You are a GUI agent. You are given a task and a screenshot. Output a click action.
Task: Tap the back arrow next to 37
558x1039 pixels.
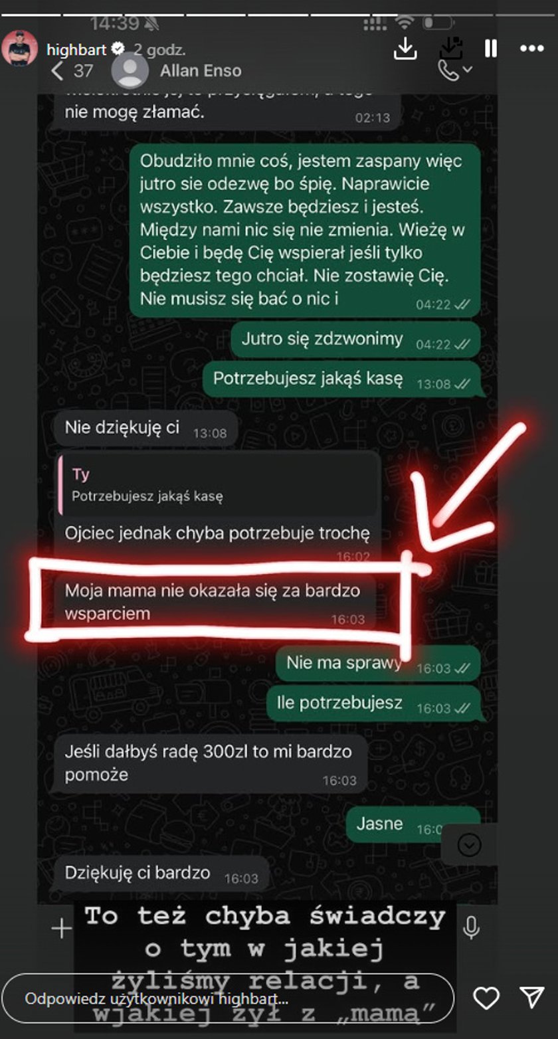click(58, 70)
